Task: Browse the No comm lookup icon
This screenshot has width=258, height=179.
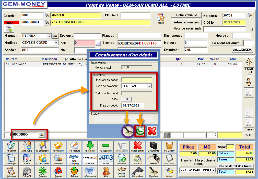Action: [250, 16]
